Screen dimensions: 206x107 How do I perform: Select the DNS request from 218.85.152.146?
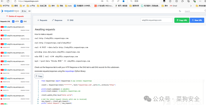[x=15, y=97]
